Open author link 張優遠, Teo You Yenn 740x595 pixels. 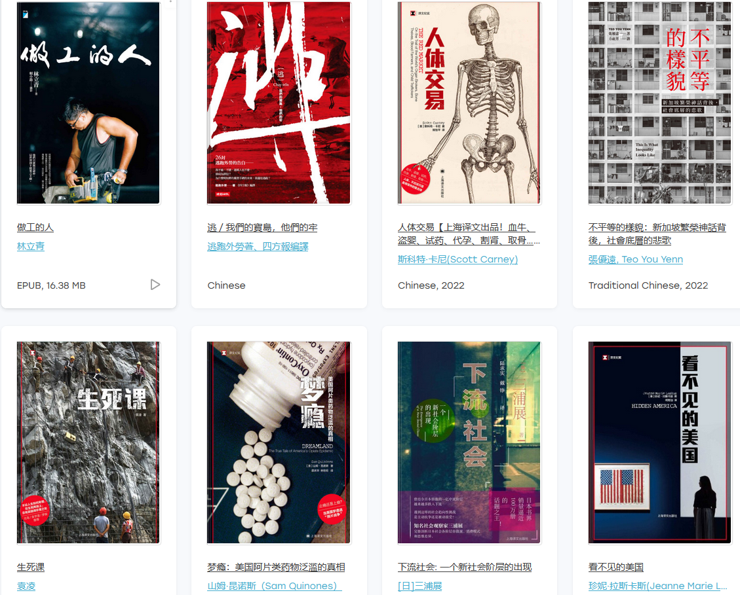[636, 259]
